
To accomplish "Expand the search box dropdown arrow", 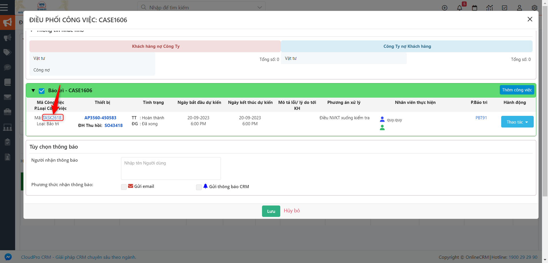I will coord(259,7).
